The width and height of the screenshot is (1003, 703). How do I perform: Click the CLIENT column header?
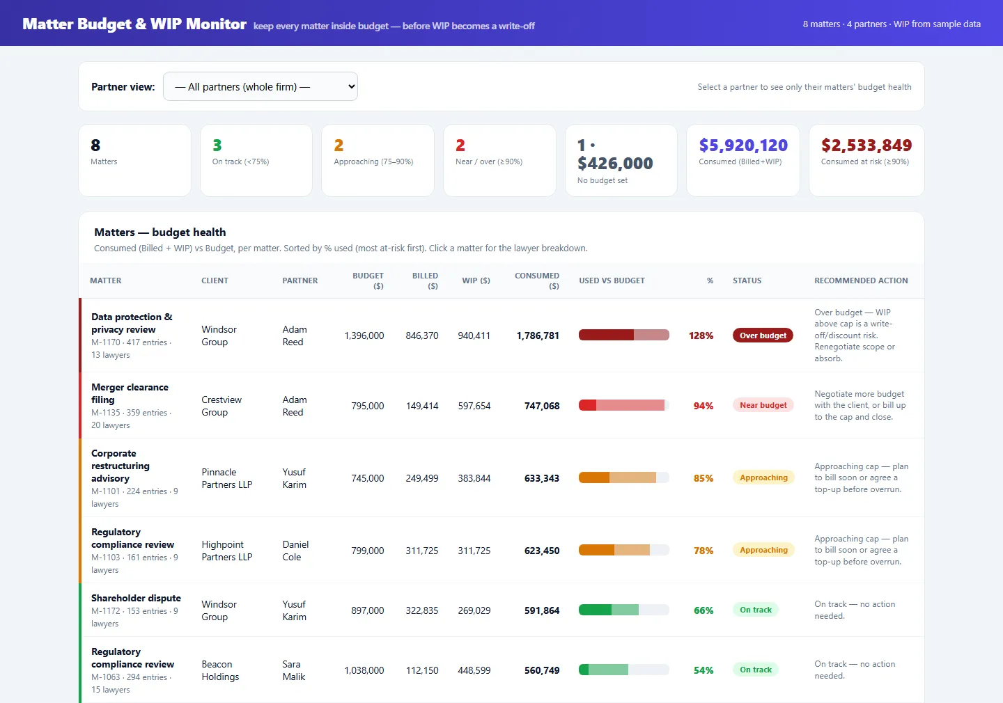215,281
